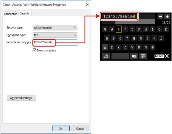Expand the Encryption type dropdown
Image resolution: width=172 pixels, height=134 pixels.
coord(55,35)
